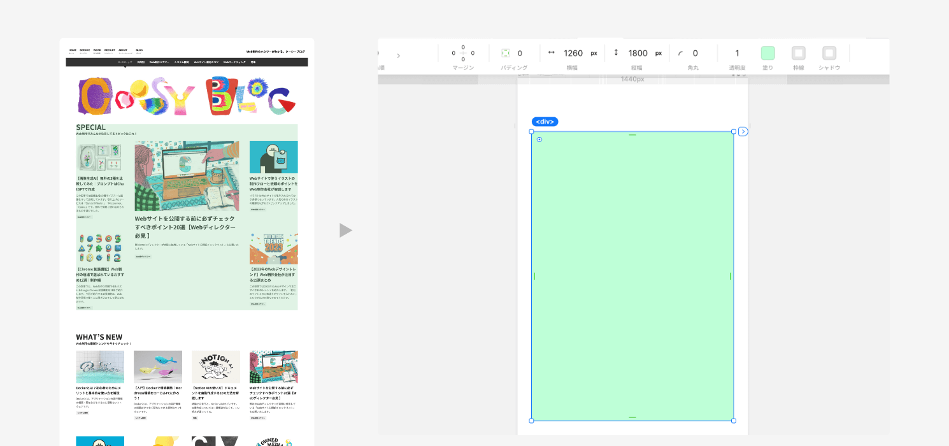Open the Docker glass lettering thumbnail
949x446 pixels.
100,366
